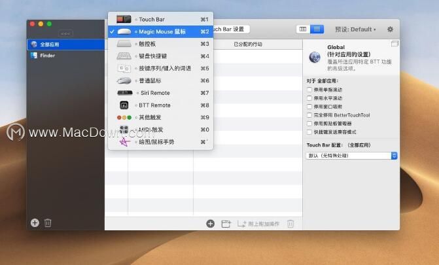Click the Touch Bar device thumbnail icon
The width and height of the screenshot is (439, 265).
click(x=124, y=20)
